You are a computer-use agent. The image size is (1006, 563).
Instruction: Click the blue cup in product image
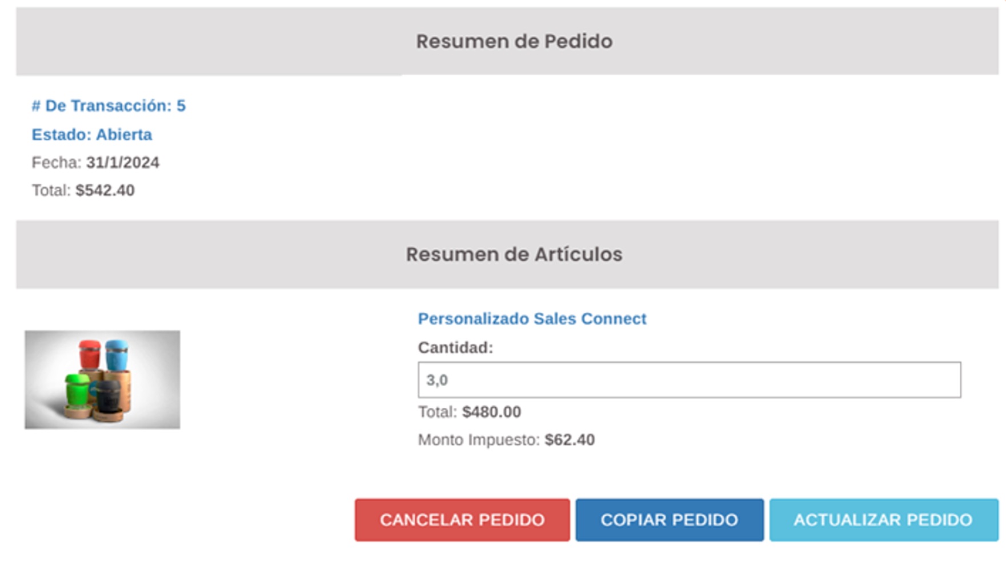[117, 355]
